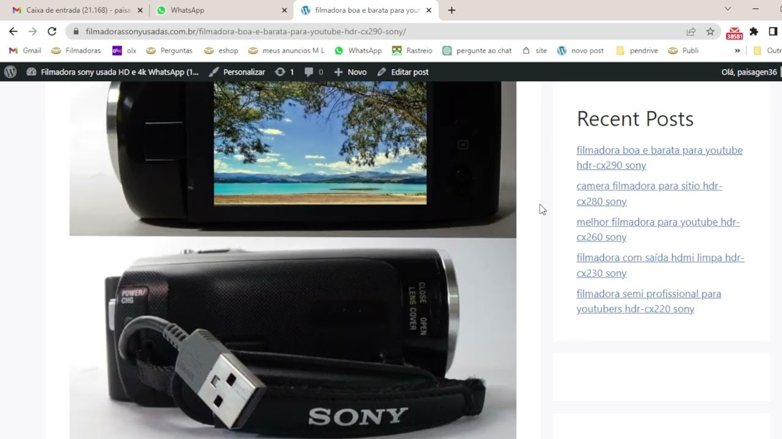The width and height of the screenshot is (782, 439).
Task: Open the tab search dropdown arrow
Action: click(x=728, y=9)
